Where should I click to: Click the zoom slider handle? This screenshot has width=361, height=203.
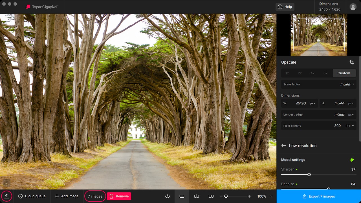pos(226,196)
